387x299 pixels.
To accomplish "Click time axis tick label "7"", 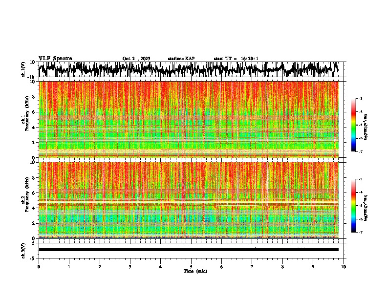I will (252, 267).
